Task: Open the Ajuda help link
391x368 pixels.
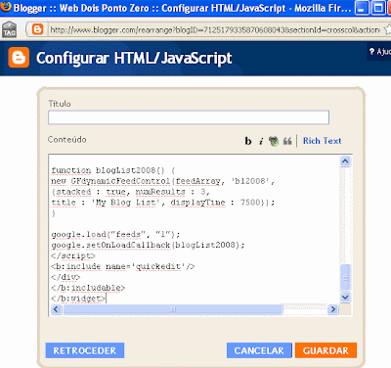Action: [380, 52]
